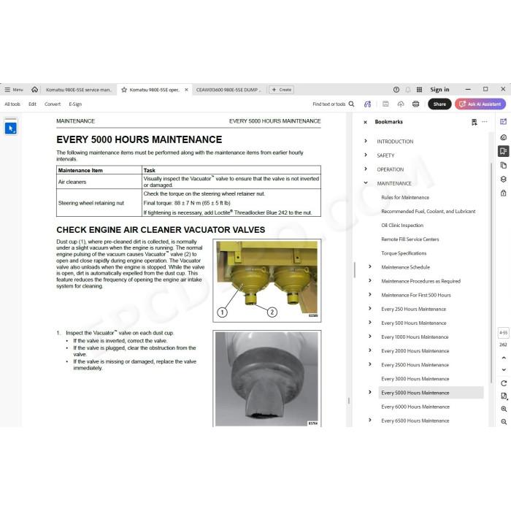Click the cloud upload icon

[401, 104]
